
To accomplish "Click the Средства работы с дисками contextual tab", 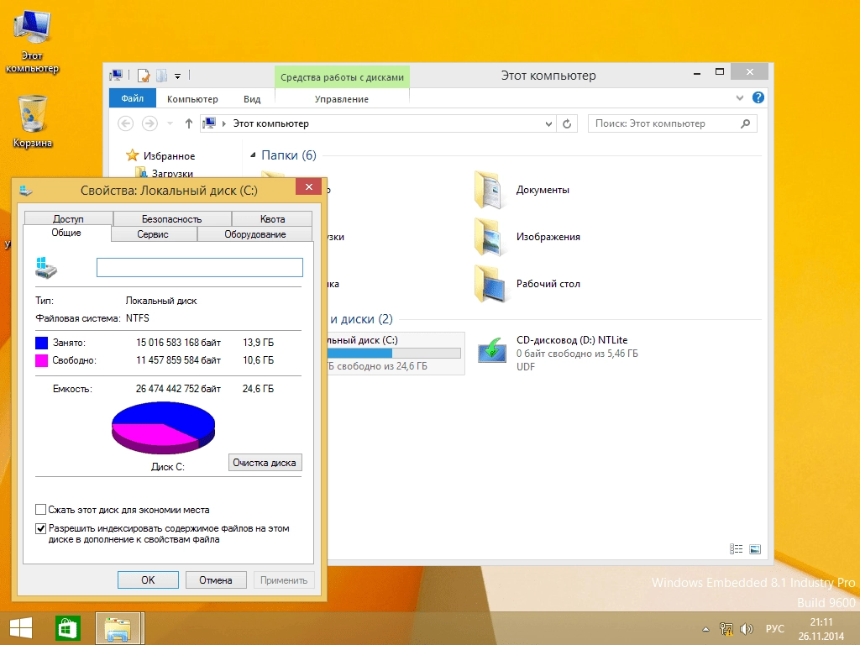I will [x=342, y=77].
